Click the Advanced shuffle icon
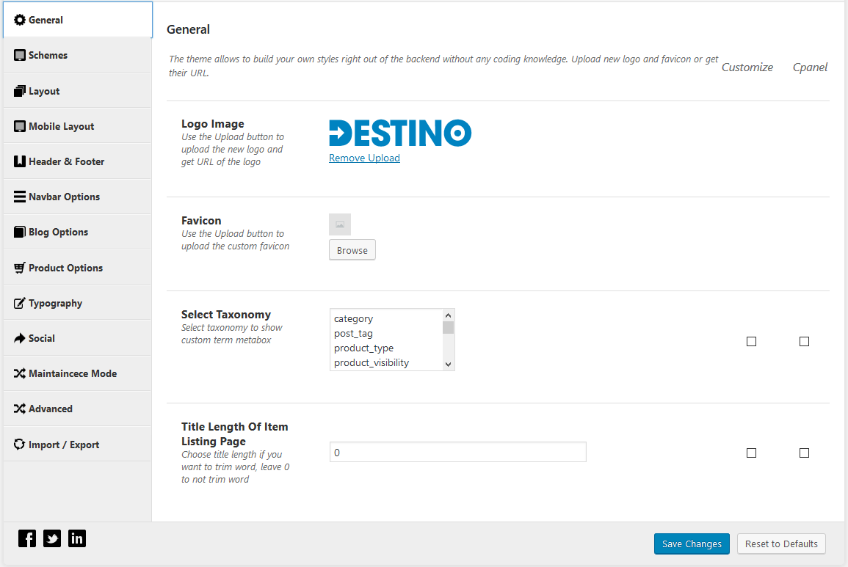848x567 pixels. pos(20,409)
